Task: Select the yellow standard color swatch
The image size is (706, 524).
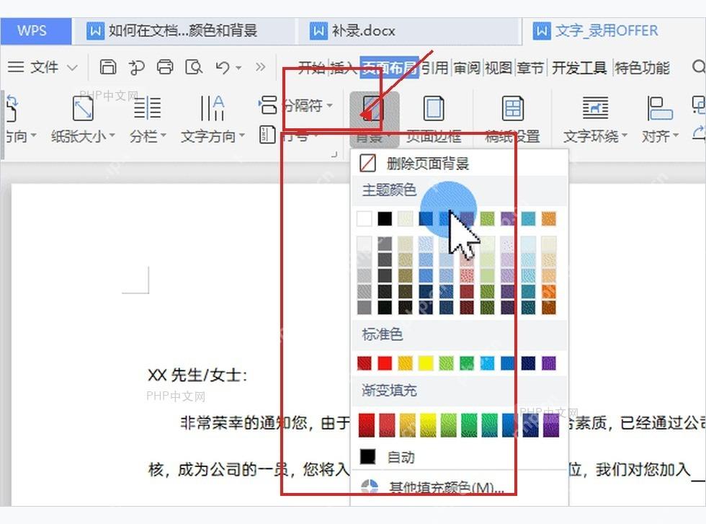Action: [x=426, y=363]
